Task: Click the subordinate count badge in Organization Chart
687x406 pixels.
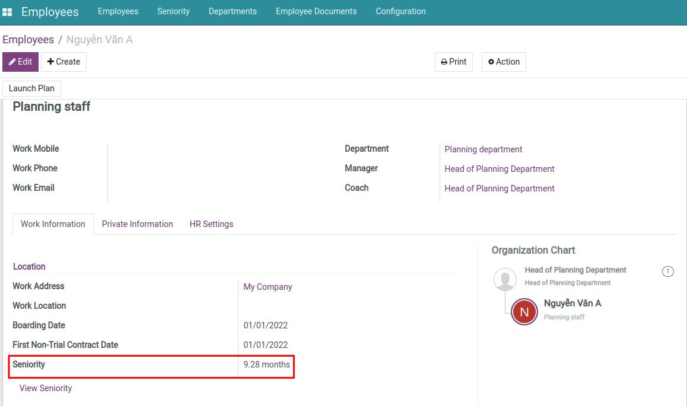Action: [668, 271]
